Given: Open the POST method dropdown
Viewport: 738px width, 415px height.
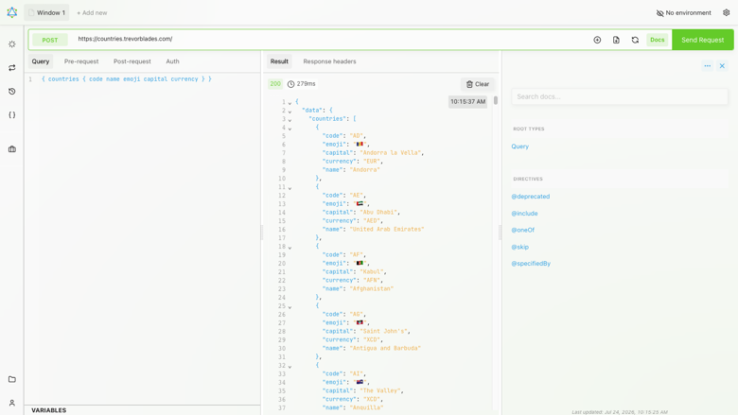Looking at the screenshot, I should pyautogui.click(x=50, y=40).
